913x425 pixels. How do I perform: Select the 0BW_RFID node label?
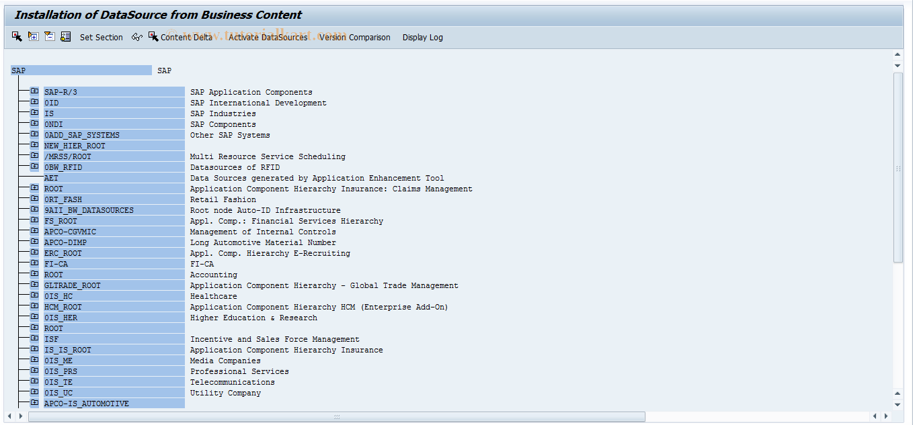tap(114, 167)
